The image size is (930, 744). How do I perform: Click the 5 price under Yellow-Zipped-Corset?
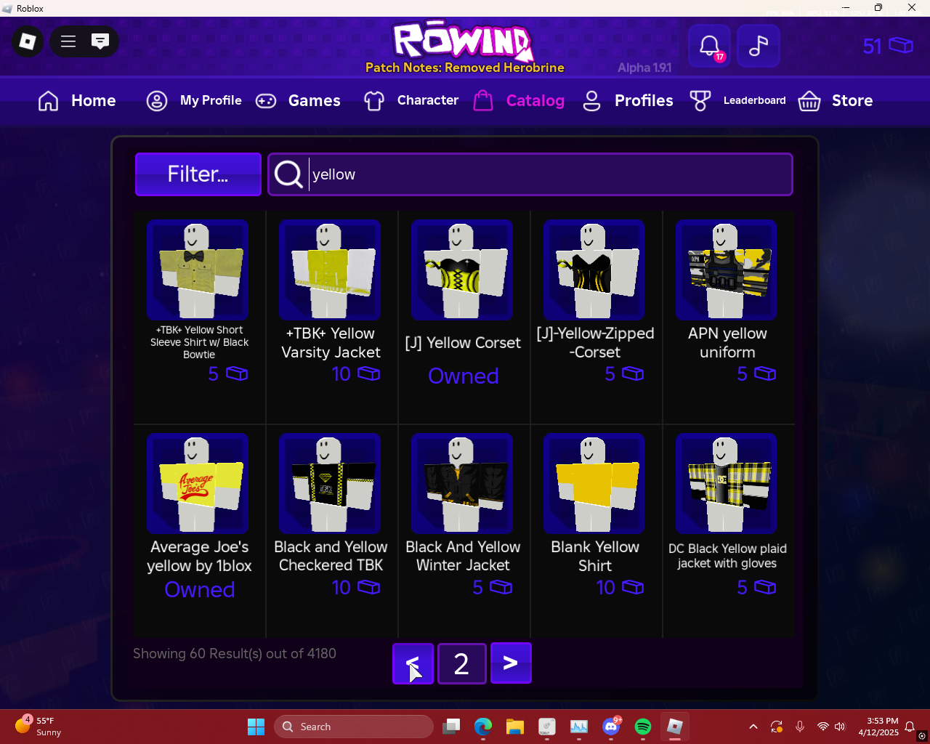coord(624,374)
